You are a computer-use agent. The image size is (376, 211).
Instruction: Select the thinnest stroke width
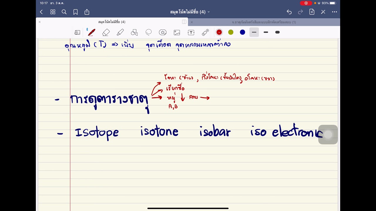point(254,32)
